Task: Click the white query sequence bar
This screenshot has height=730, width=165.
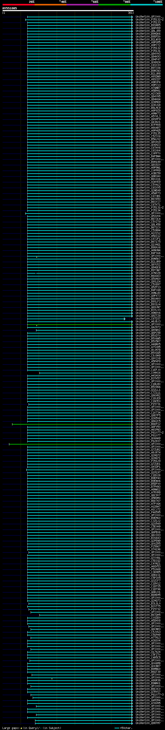Action: pyautogui.click(x=68, y=10)
